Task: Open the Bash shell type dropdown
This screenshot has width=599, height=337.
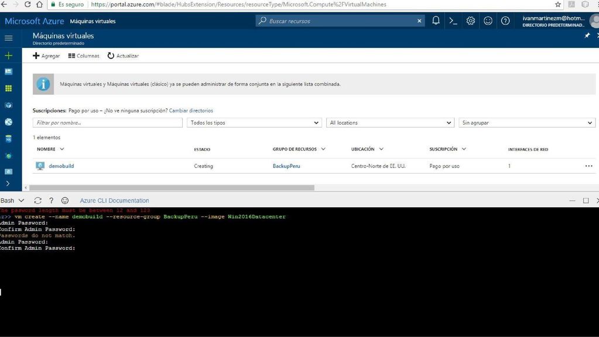Action: tap(12, 200)
